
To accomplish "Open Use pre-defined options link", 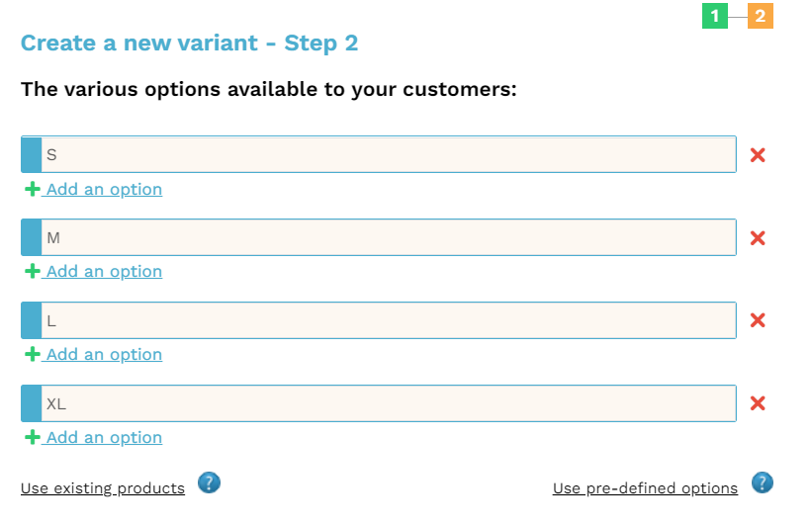I will coord(645,488).
